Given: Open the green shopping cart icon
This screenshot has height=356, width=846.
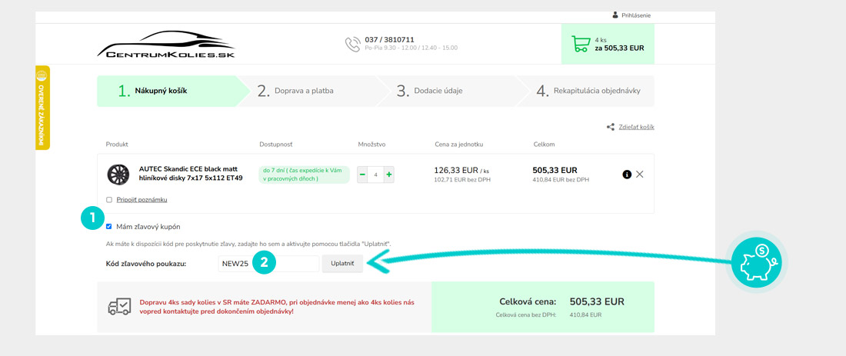Looking at the screenshot, I should 579,44.
